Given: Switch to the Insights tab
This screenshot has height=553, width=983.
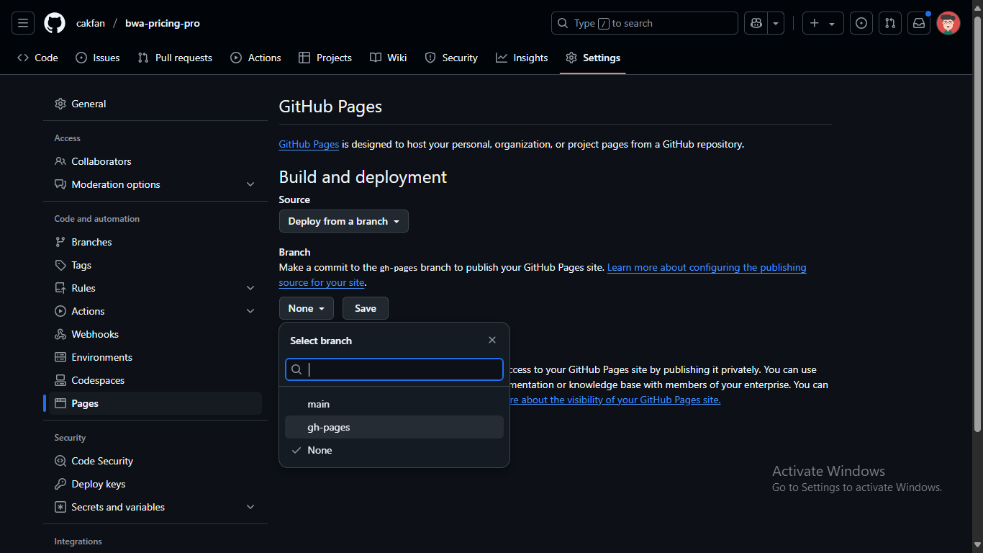Looking at the screenshot, I should click(x=522, y=58).
